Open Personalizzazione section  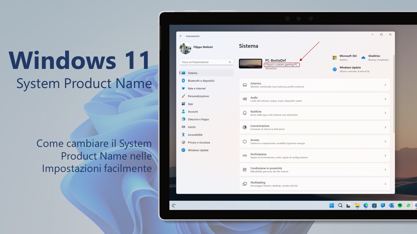pyautogui.click(x=206, y=96)
